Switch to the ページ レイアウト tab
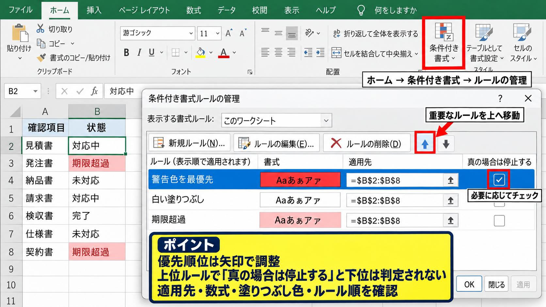 [x=144, y=10]
